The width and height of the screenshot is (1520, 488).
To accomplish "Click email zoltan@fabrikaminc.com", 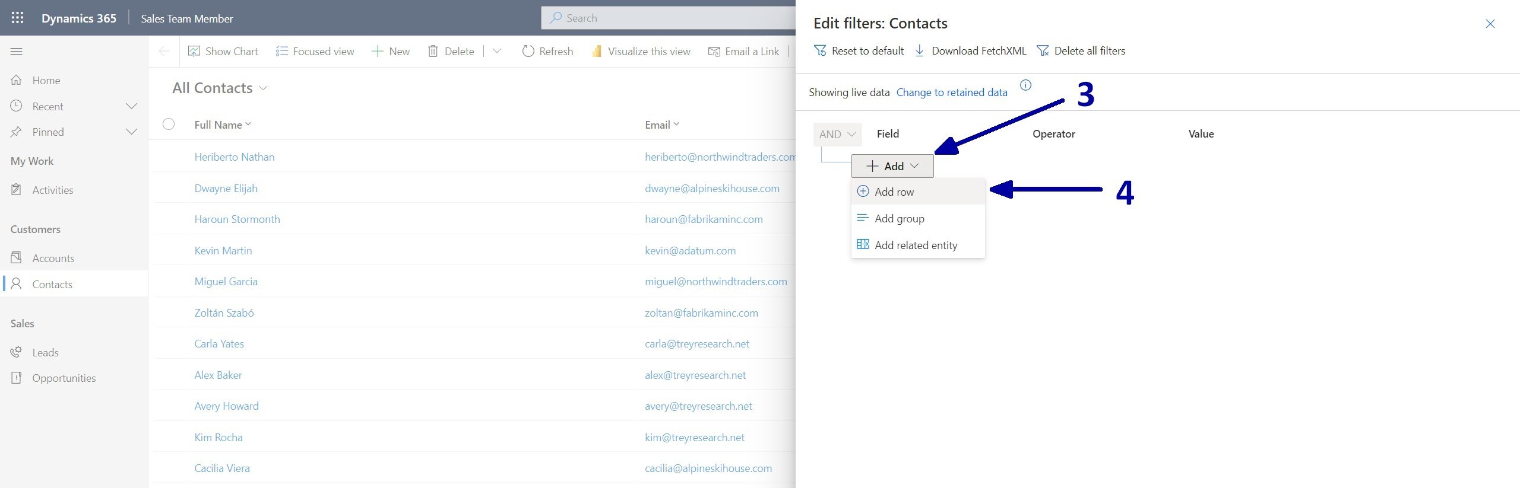I will pyautogui.click(x=701, y=312).
